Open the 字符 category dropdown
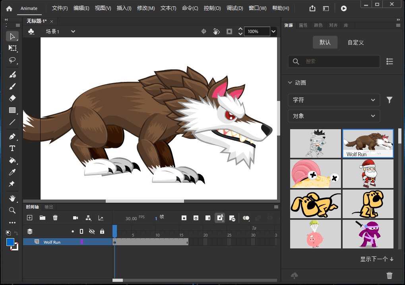Screen dimensions: 405x285 [333, 100]
